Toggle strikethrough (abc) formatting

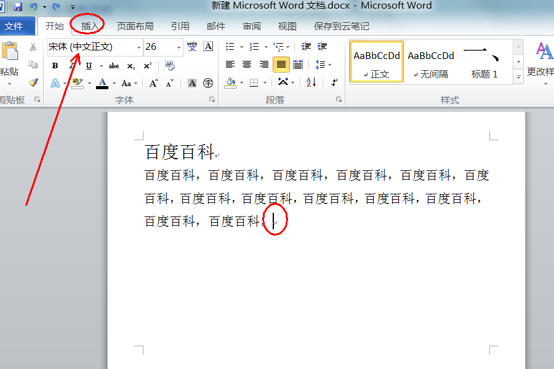(x=114, y=66)
